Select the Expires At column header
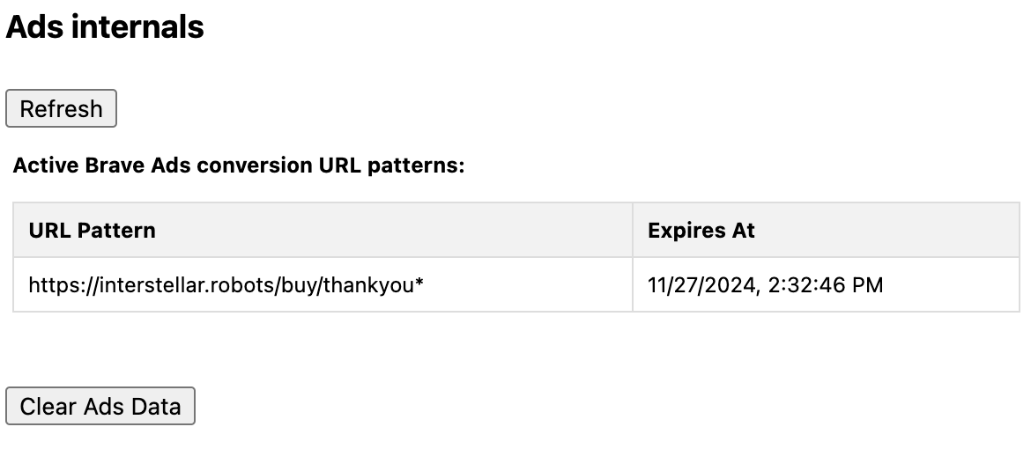Viewport: 1031px width, 449px height. point(701,231)
